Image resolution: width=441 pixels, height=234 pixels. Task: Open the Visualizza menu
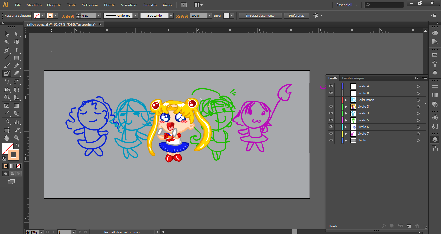coord(129,5)
